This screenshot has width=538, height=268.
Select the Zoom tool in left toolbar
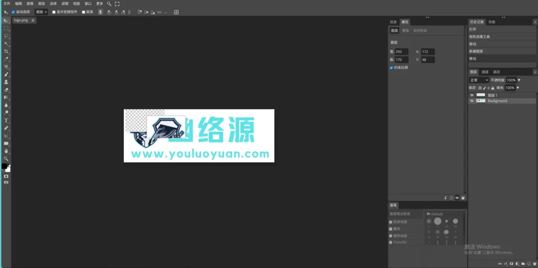click(6, 159)
